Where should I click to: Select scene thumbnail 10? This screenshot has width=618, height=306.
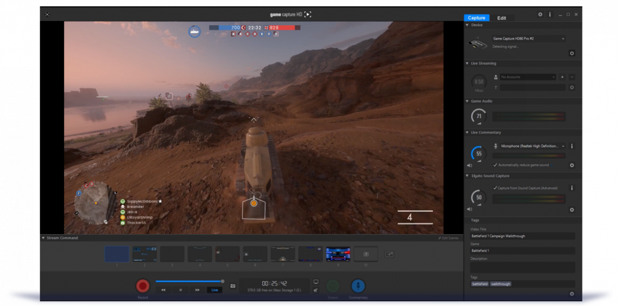click(x=366, y=254)
